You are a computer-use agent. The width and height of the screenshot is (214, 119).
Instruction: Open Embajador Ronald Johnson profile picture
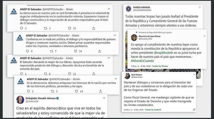[x=20, y=100]
